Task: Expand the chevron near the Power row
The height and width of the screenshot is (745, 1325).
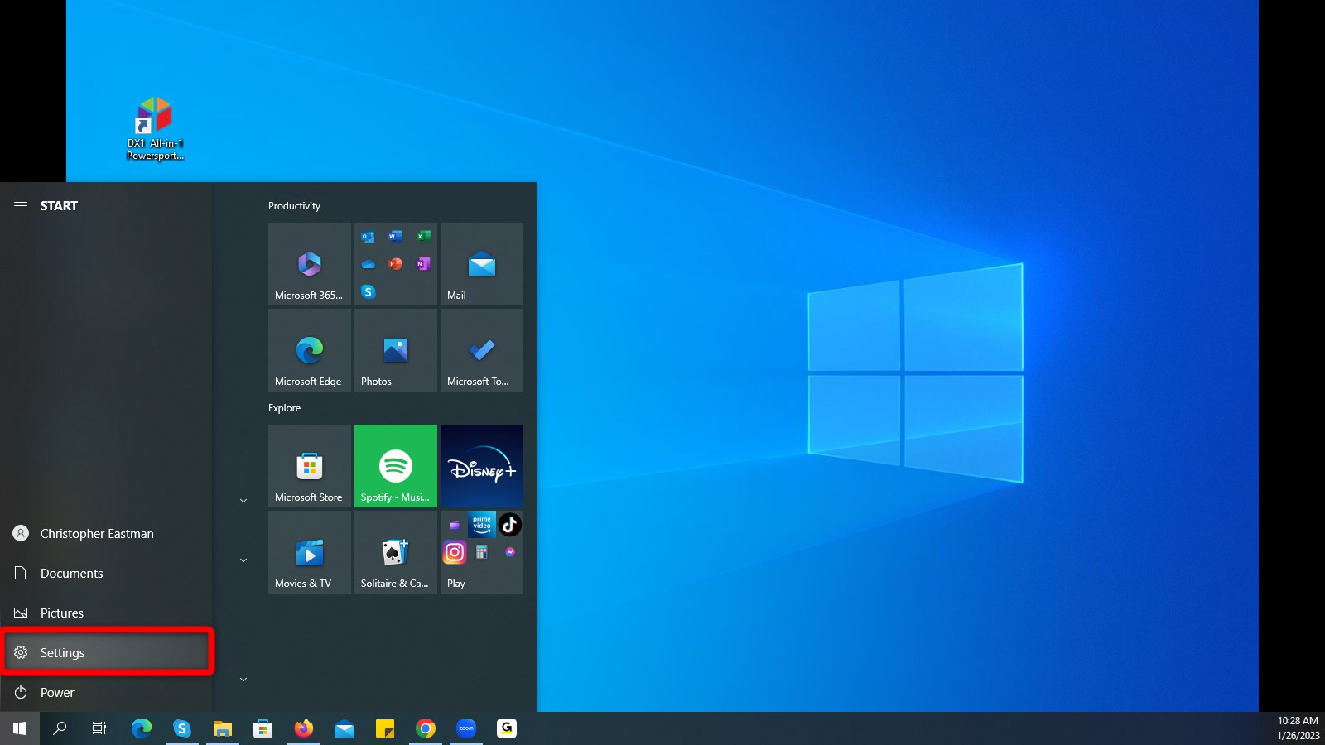Action: (x=243, y=680)
